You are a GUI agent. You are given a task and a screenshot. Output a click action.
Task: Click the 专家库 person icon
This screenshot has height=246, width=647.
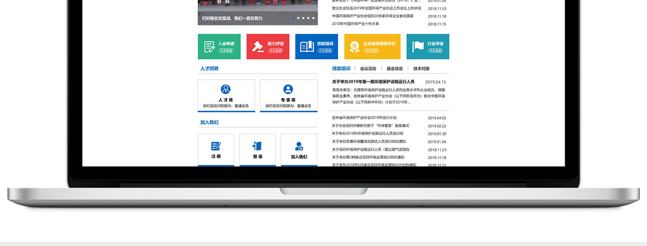pyautogui.click(x=288, y=89)
